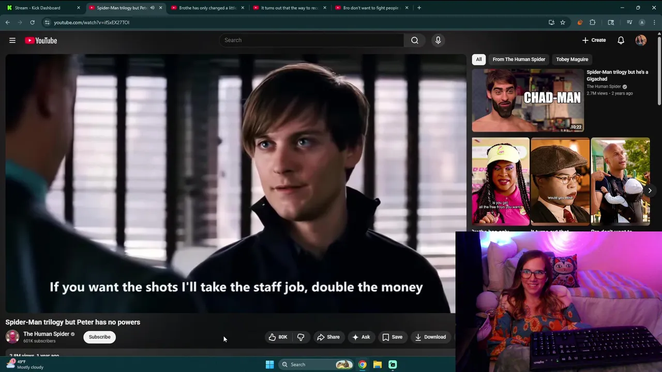Mute the Spider-Man tab audio icon
This screenshot has width=662, height=372.
coord(152,8)
